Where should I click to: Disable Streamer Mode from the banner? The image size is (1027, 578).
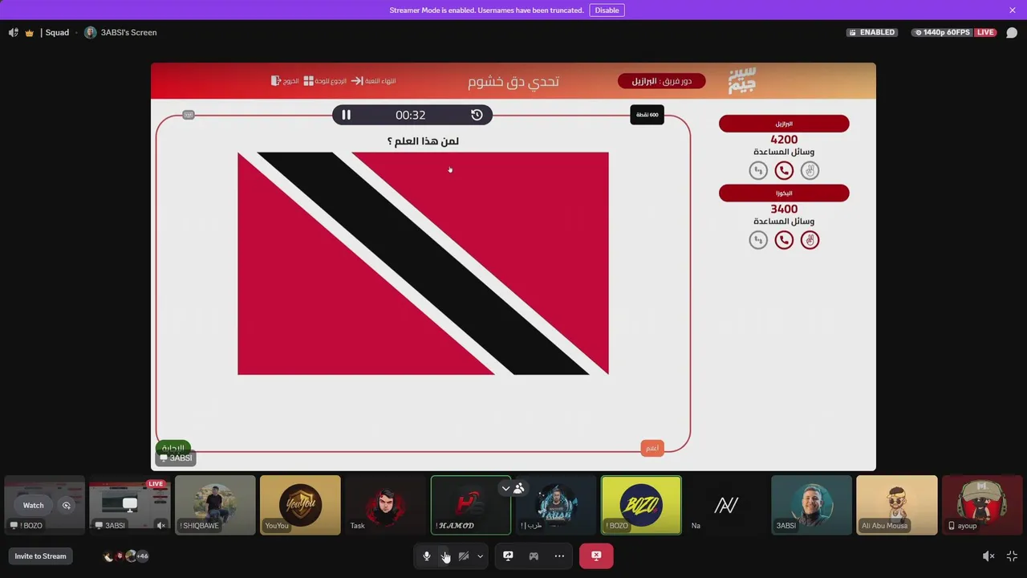607,10
